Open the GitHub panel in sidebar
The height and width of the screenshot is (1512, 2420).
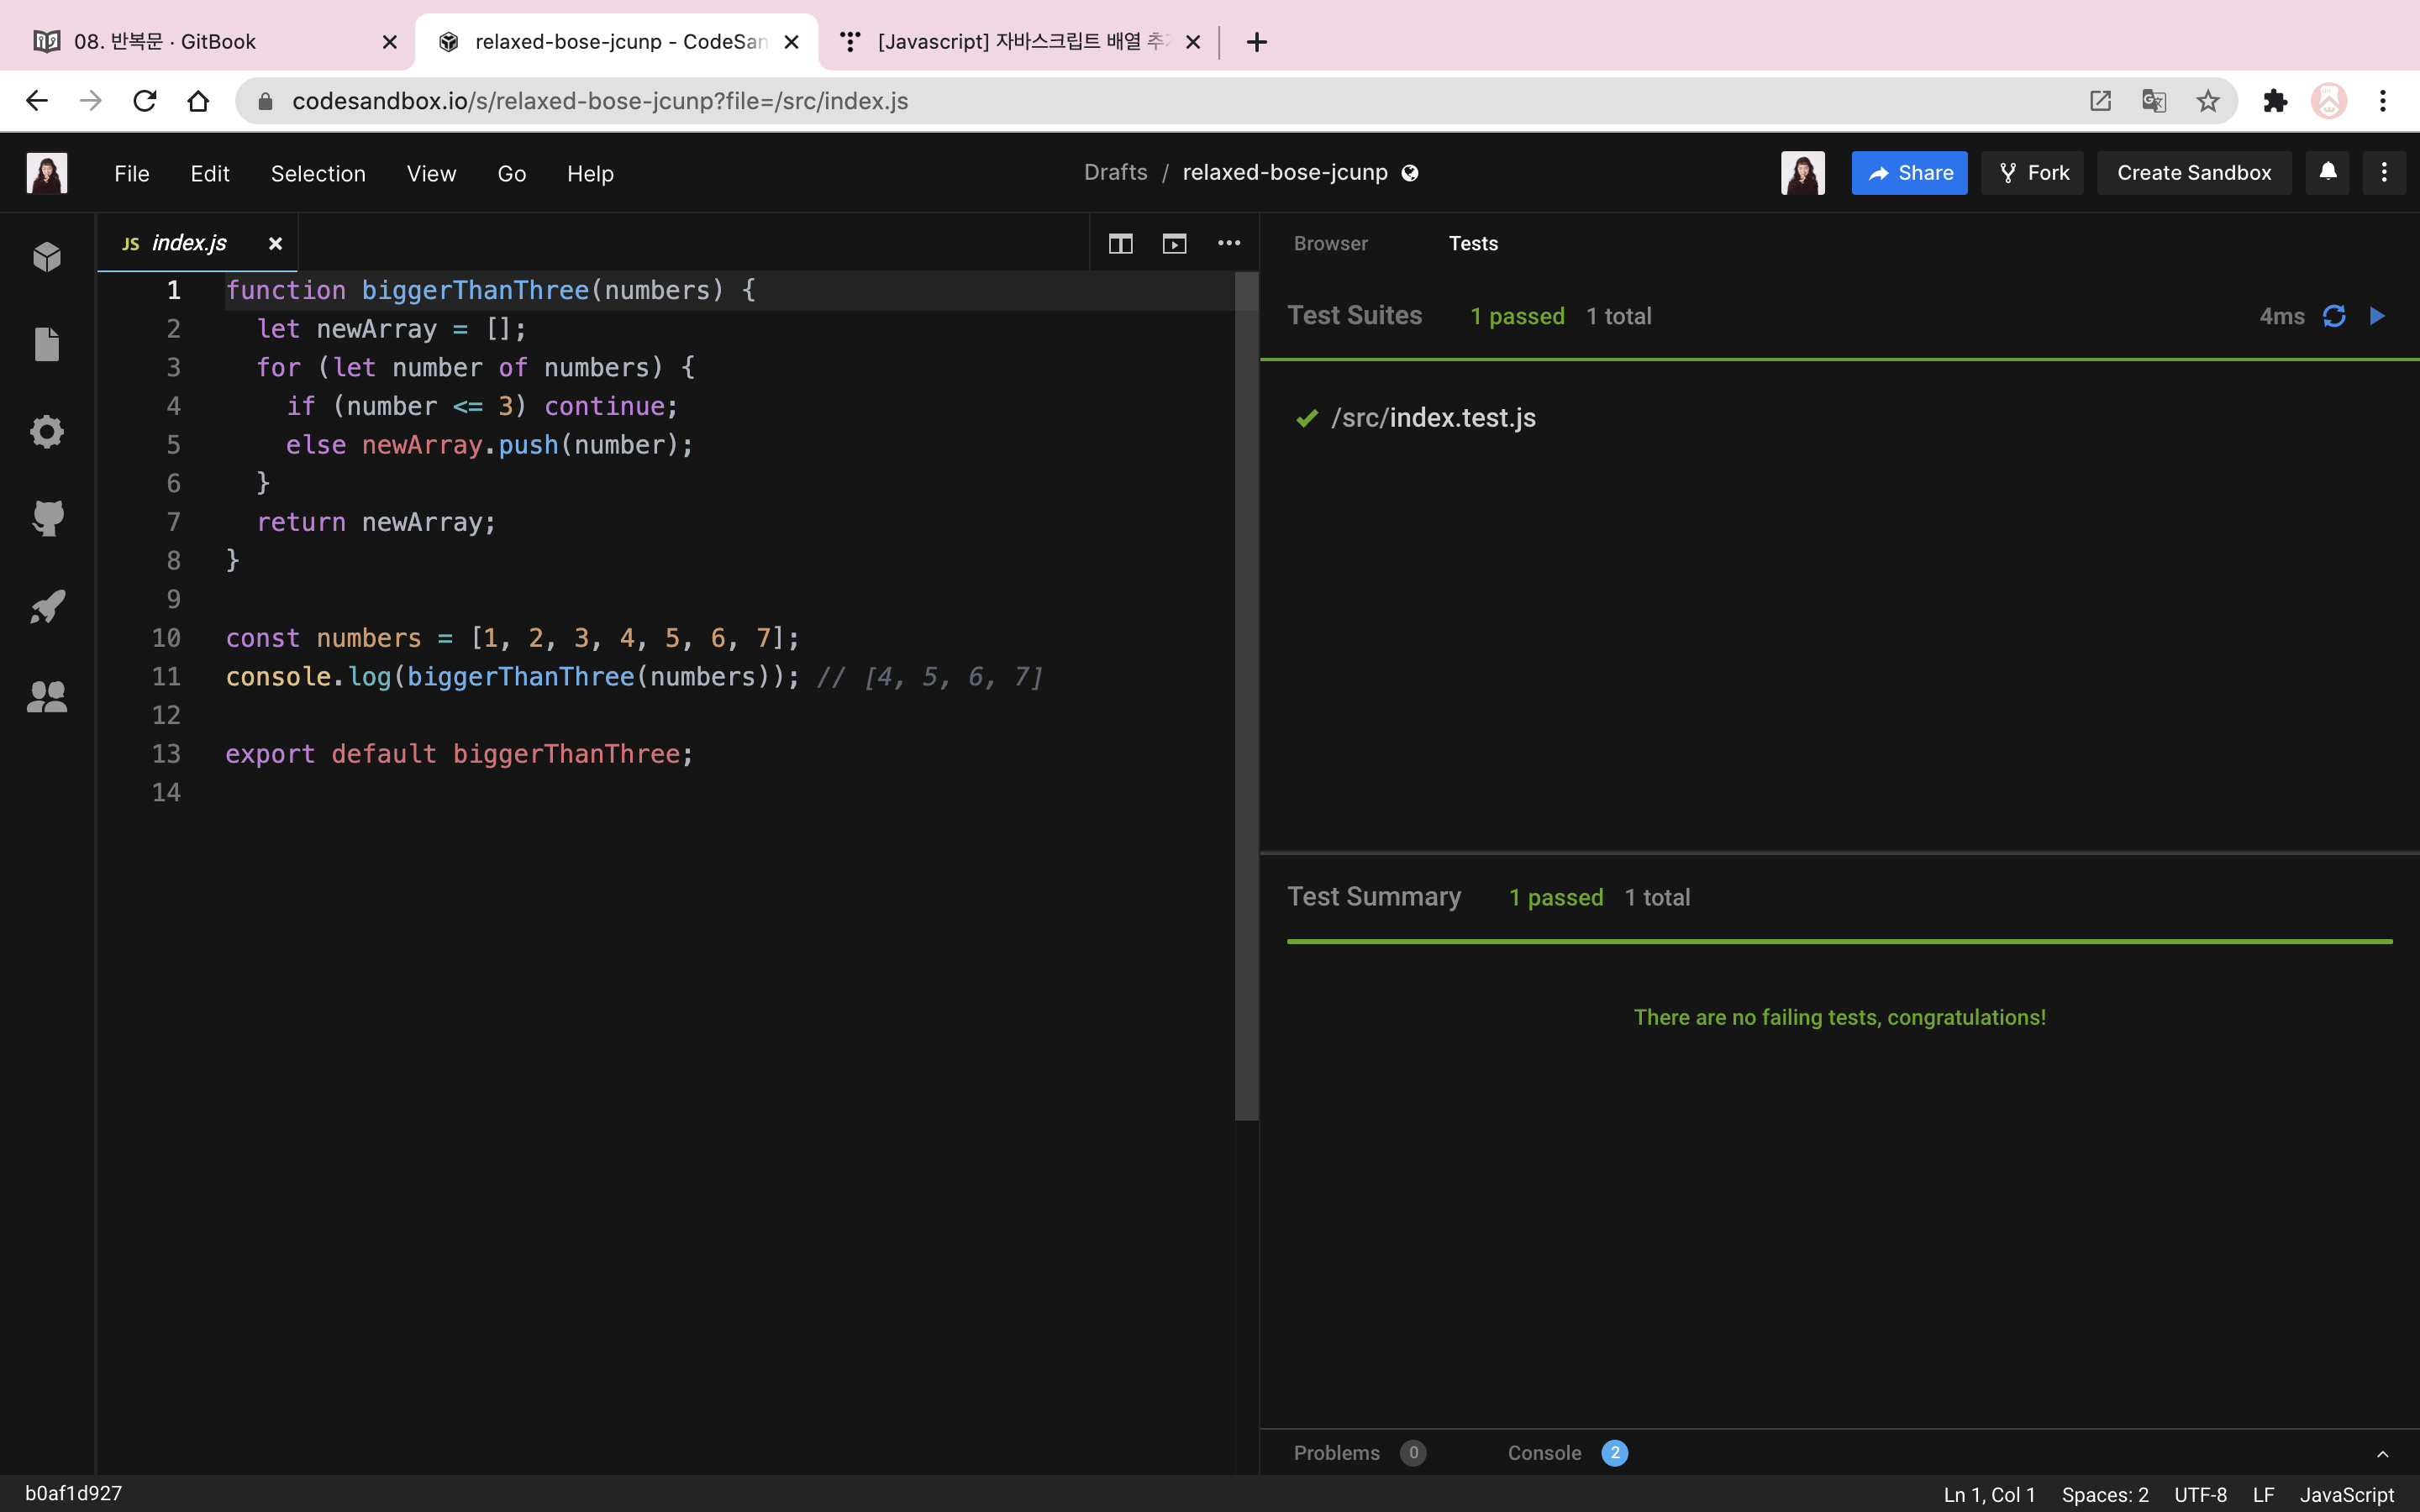(x=47, y=519)
